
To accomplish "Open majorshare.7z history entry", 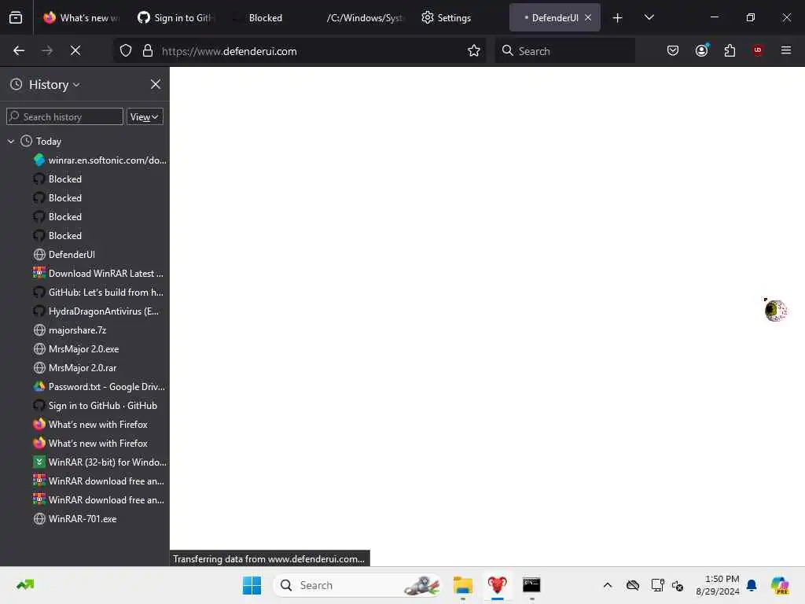I will [x=70, y=330].
